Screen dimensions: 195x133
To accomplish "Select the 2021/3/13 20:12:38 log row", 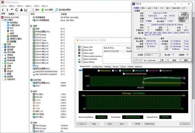I will [118, 51].
